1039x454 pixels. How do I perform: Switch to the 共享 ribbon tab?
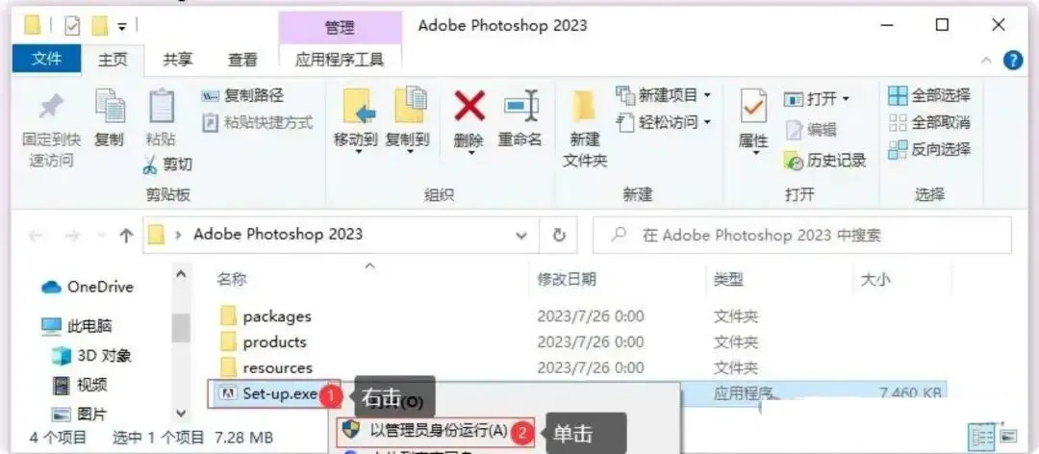[178, 59]
